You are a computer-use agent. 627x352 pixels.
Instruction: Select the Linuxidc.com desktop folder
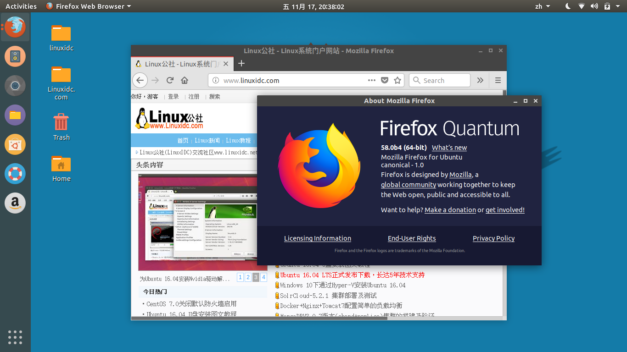[61, 83]
